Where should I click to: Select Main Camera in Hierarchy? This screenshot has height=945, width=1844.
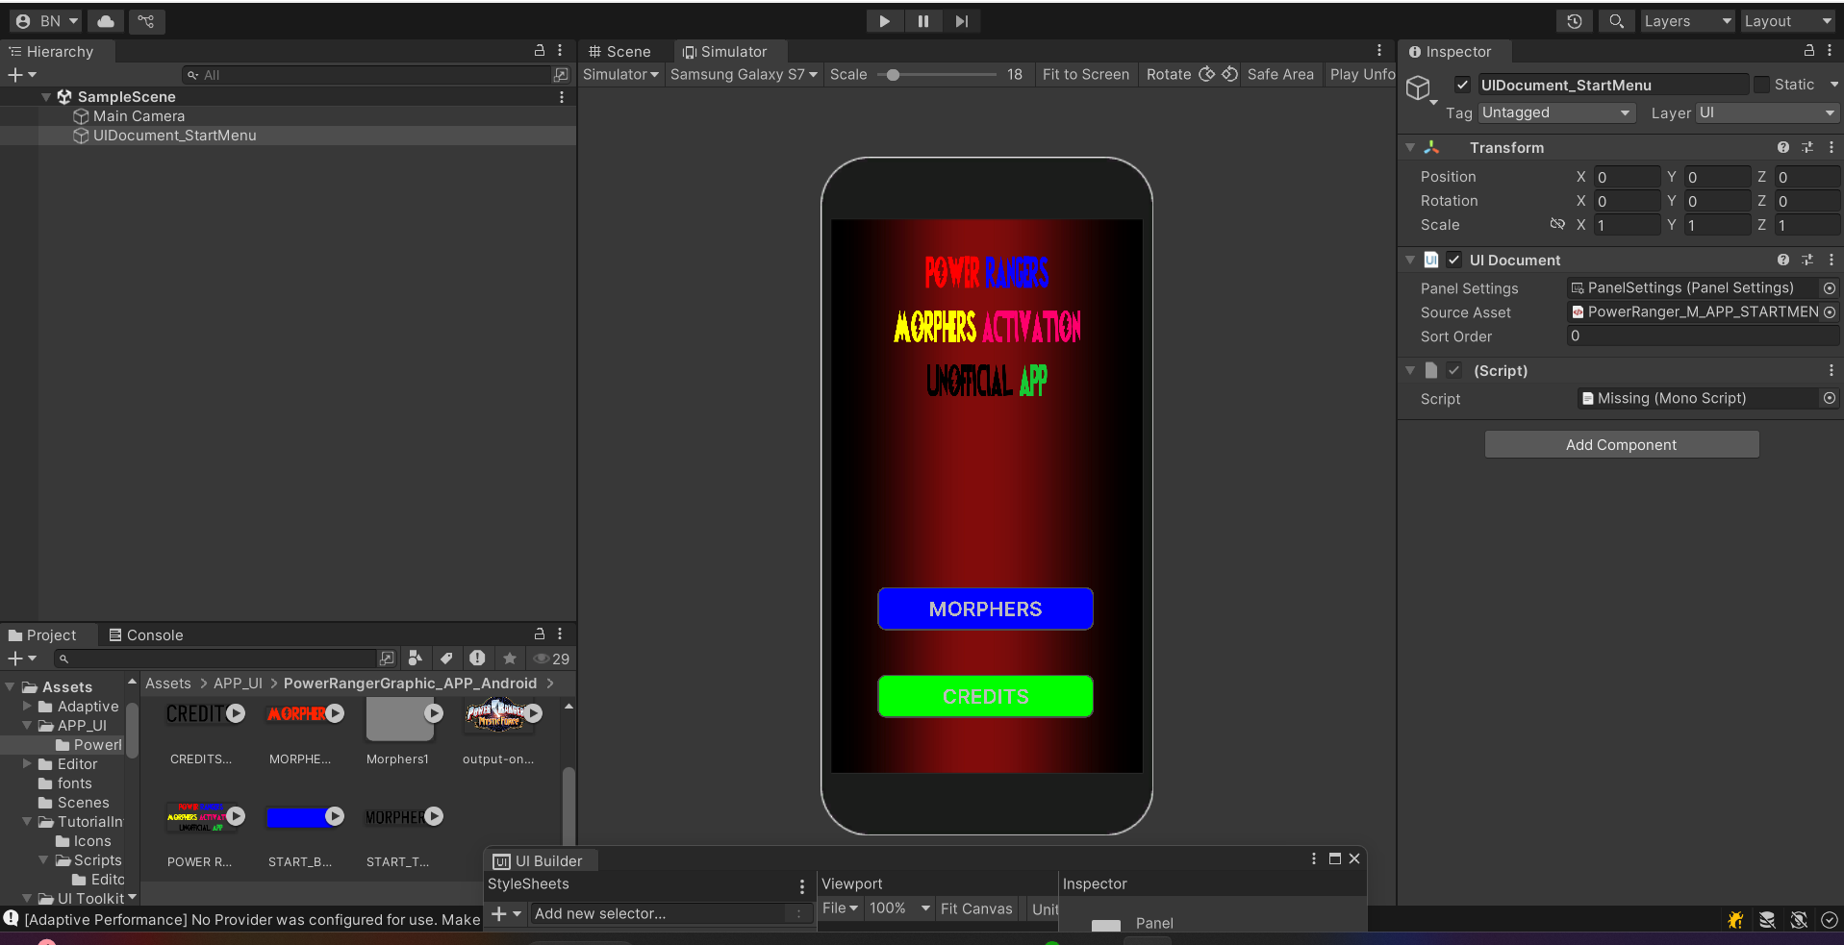coord(139,116)
